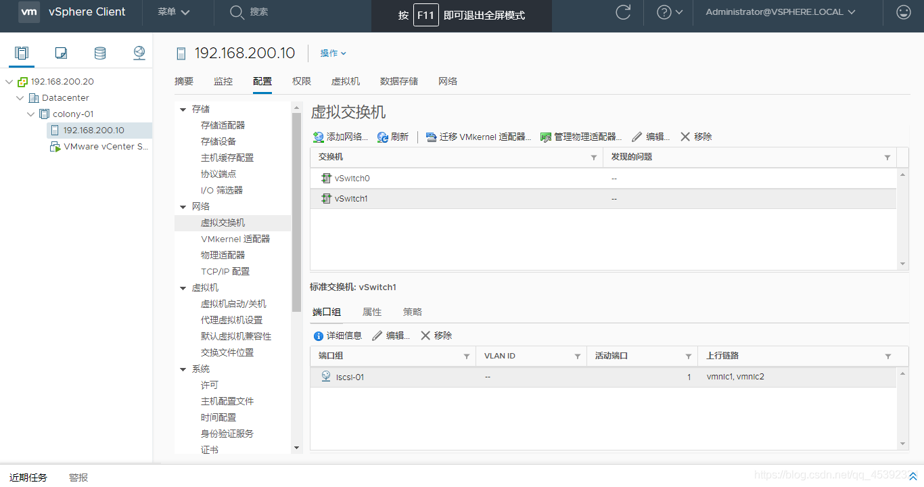Collapse the 虚拟机 section in the config menu
Viewport: 924px width, 487px height.
click(x=183, y=288)
